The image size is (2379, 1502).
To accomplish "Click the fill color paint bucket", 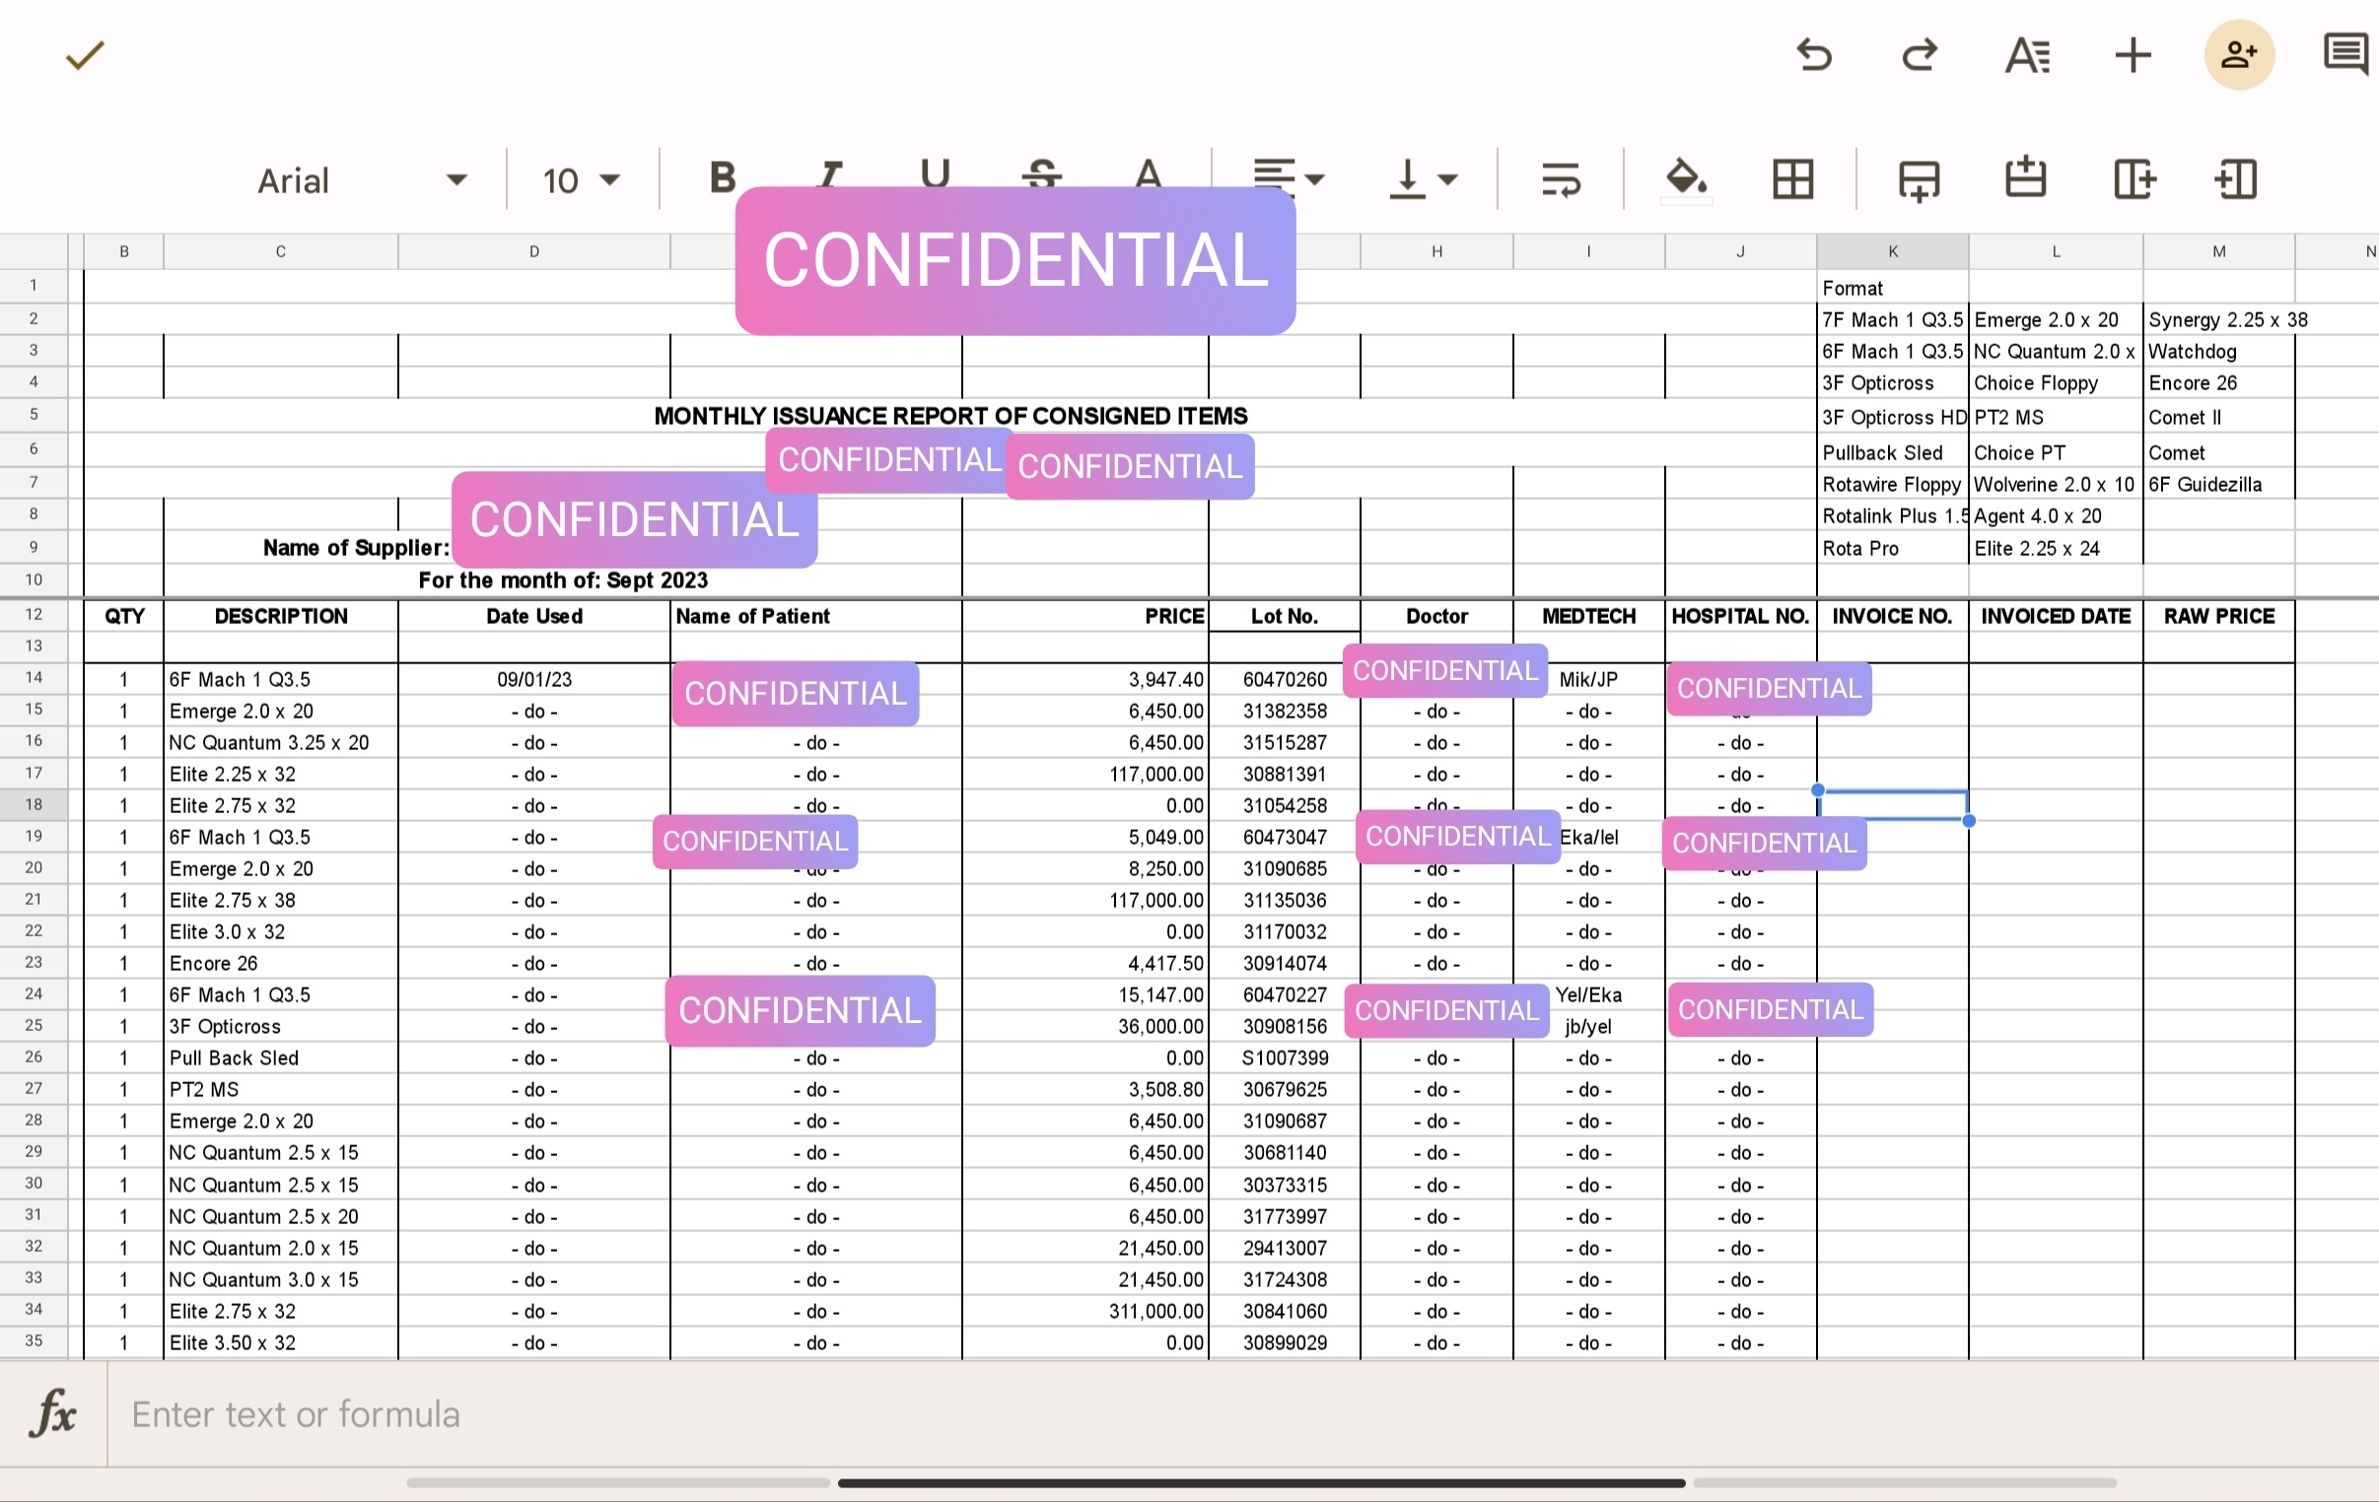I will pos(1686,179).
